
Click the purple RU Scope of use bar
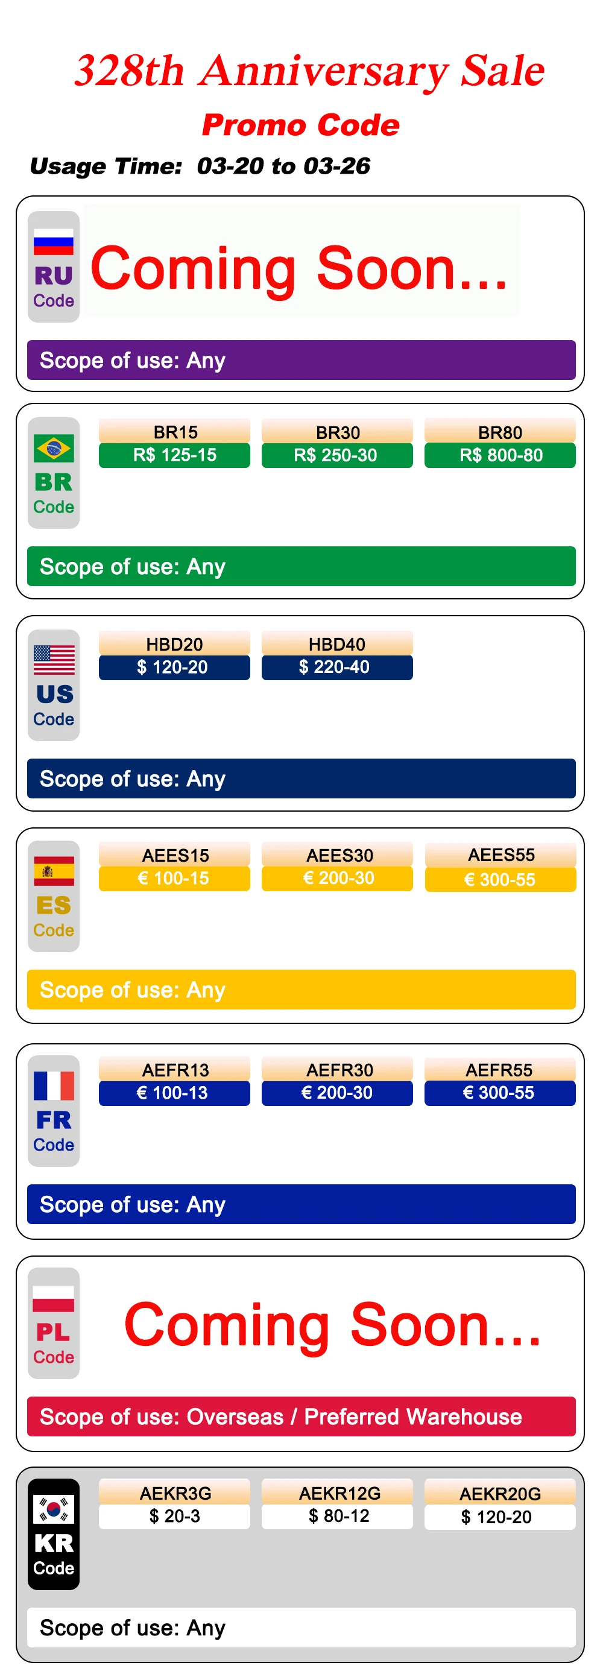pos(301,360)
